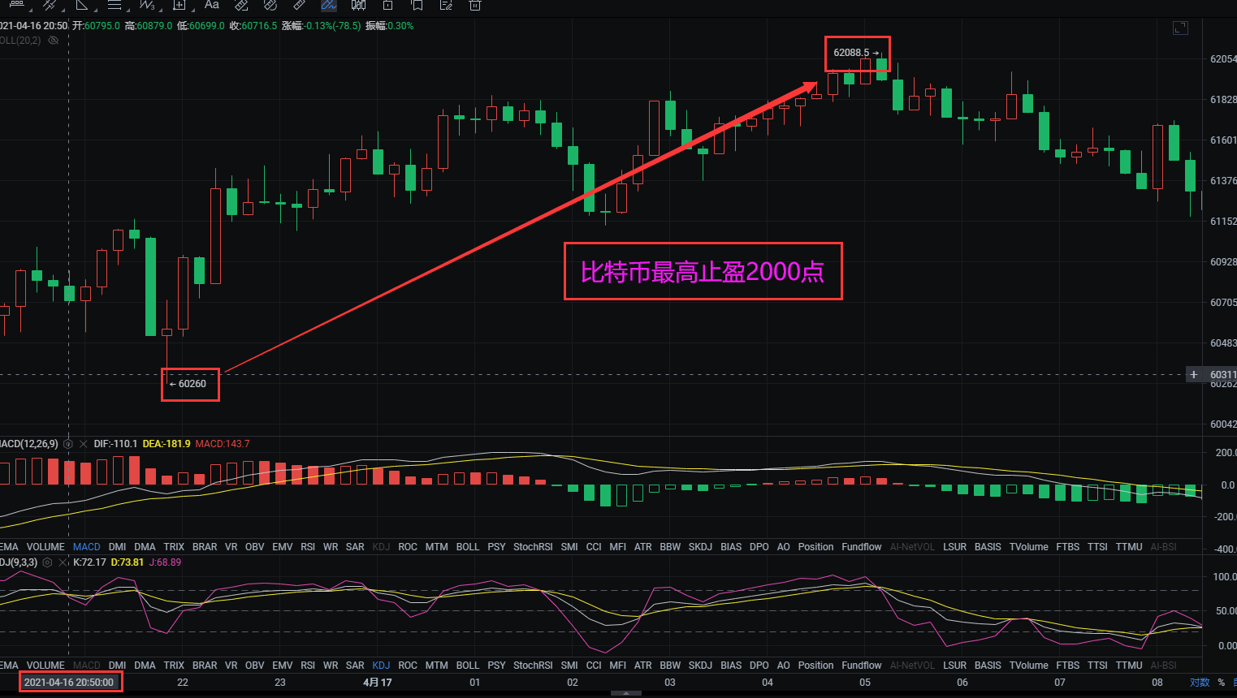Switch middle panel to RSI indicator tab
The height and width of the screenshot is (698, 1237).
308,546
